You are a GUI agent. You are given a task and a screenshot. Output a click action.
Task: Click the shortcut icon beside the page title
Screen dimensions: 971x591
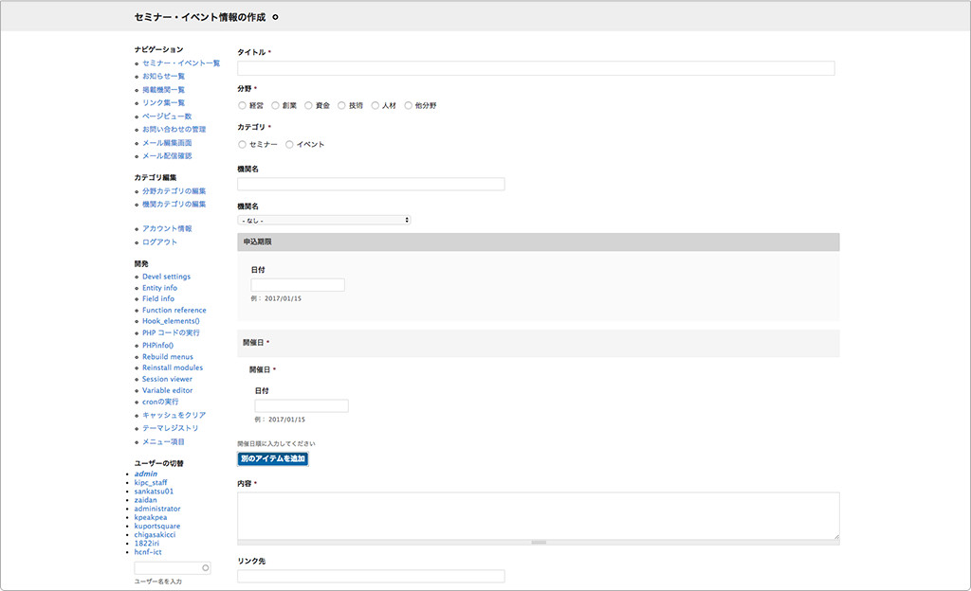[275, 17]
